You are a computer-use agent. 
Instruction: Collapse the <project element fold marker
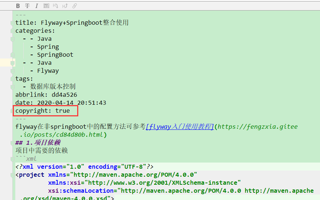pos(12,175)
